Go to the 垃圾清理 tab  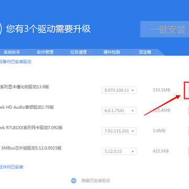[x=78, y=52]
